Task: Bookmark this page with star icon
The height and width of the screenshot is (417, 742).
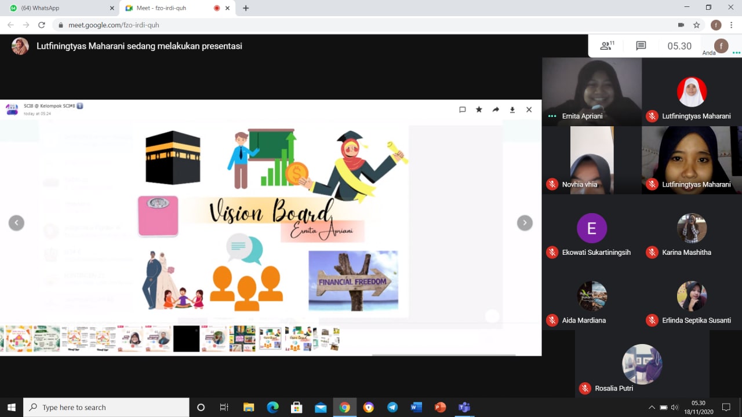Action: pos(697,25)
